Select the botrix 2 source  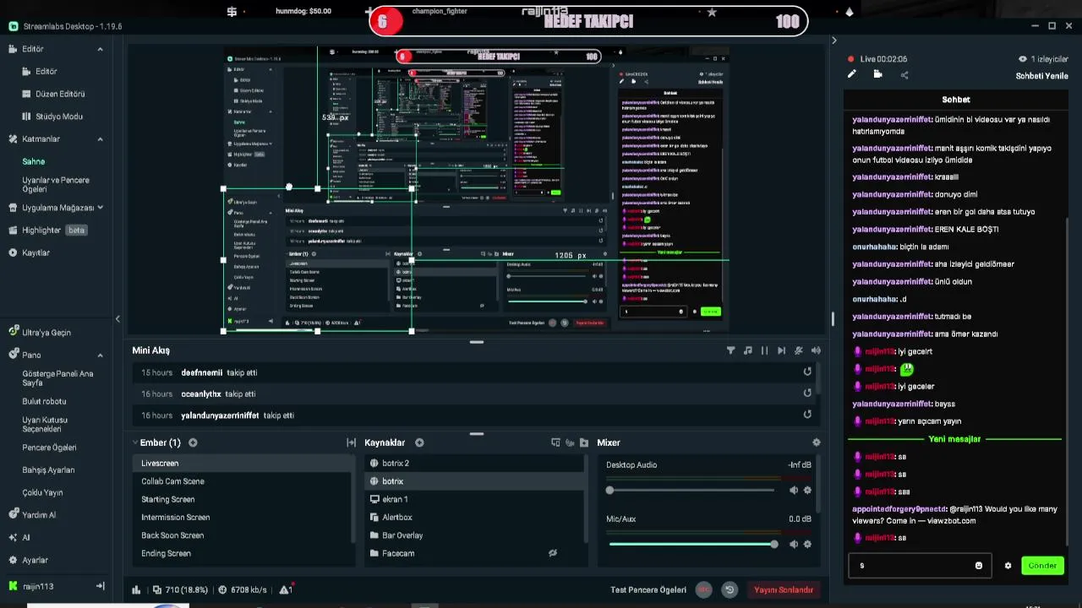pos(474,464)
